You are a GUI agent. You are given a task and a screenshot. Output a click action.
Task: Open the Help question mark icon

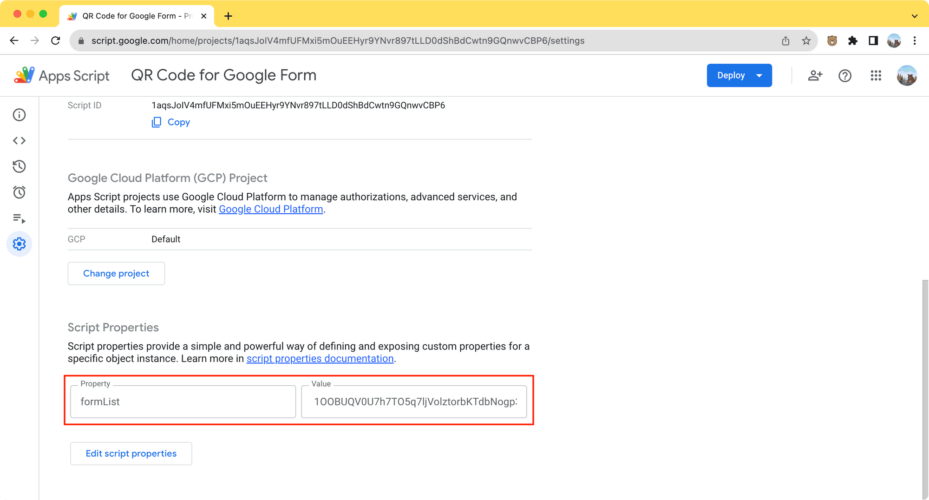tap(845, 75)
